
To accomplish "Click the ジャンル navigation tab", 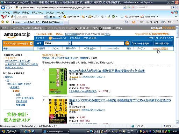I will (56, 49).
